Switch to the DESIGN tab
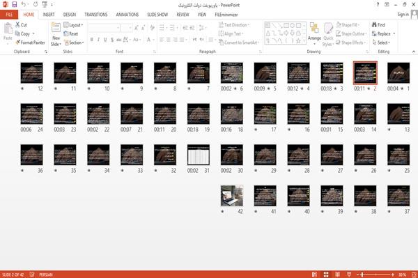The height and width of the screenshot is (278, 418). point(70,15)
